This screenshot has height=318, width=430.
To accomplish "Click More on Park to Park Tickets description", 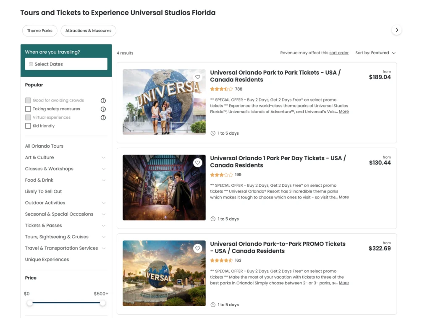I will pos(344,112).
